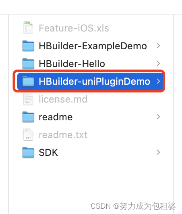Expand HBuilder-ExampleDemo using its chevron

158,46
